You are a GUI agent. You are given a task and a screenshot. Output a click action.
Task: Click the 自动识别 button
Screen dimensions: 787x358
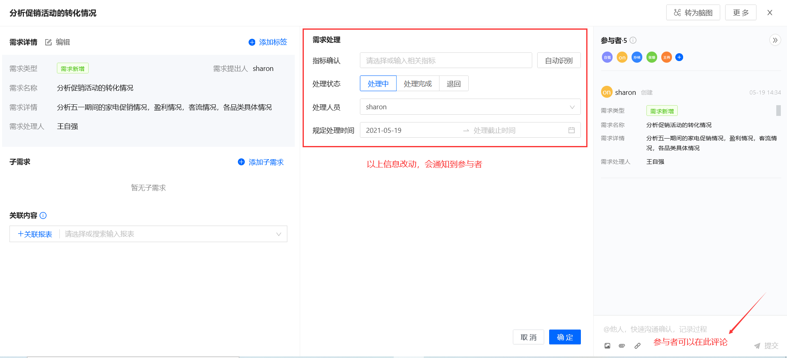(x=559, y=61)
